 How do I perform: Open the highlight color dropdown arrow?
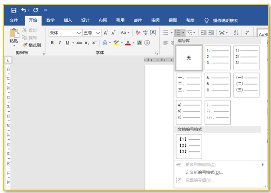click(122, 43)
